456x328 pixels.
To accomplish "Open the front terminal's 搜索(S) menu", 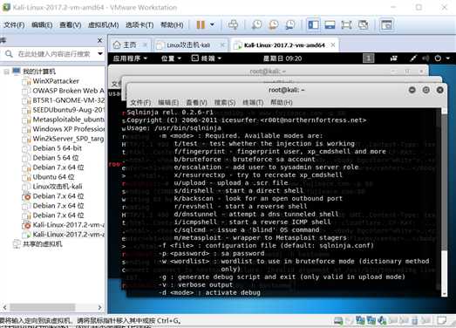I will tap(225, 102).
